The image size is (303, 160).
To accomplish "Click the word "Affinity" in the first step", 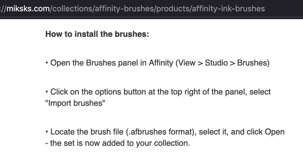I will pyautogui.click(x=161, y=63).
